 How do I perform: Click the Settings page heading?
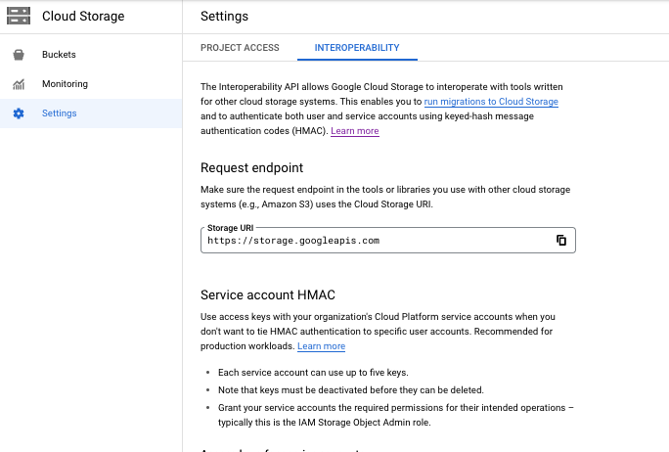click(x=224, y=17)
